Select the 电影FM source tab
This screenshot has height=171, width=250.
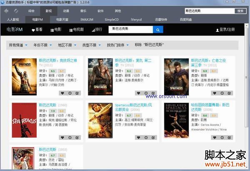[x=37, y=20]
